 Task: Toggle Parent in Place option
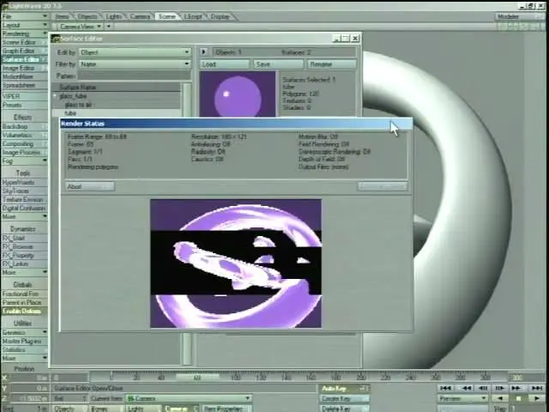click(x=25, y=302)
